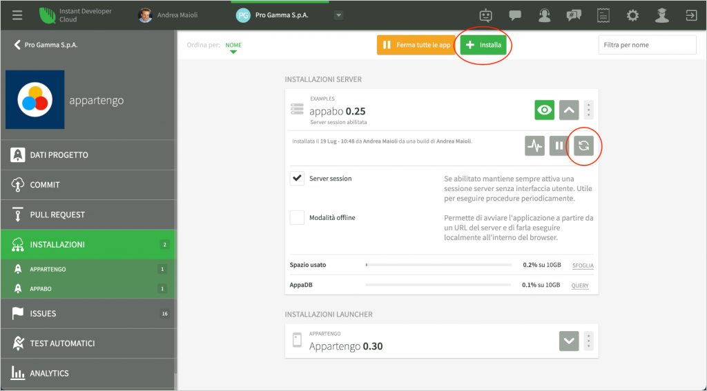Expand the Appartengo 0.30 launcher card
The width and height of the screenshot is (707, 391).
coord(569,341)
